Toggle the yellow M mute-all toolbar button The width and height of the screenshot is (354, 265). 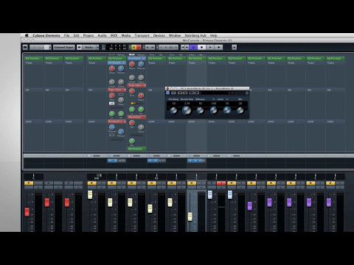pyautogui.click(x=134, y=47)
